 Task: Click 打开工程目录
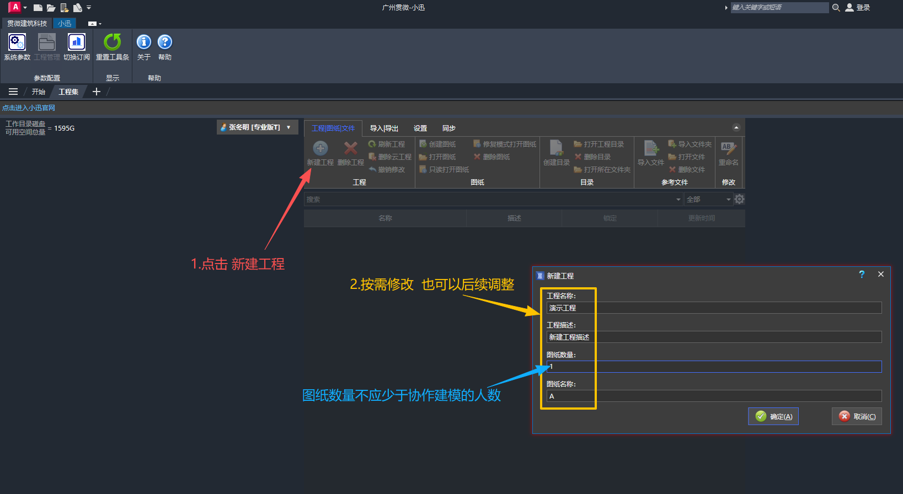point(599,144)
